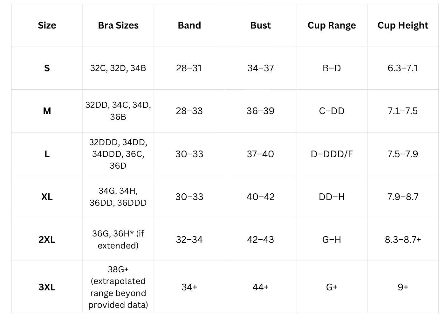
Task: Select the M size row label
Action: (47, 111)
